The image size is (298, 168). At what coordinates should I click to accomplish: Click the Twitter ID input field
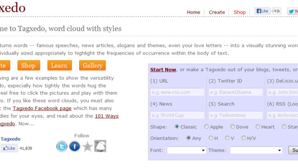tap(236, 92)
